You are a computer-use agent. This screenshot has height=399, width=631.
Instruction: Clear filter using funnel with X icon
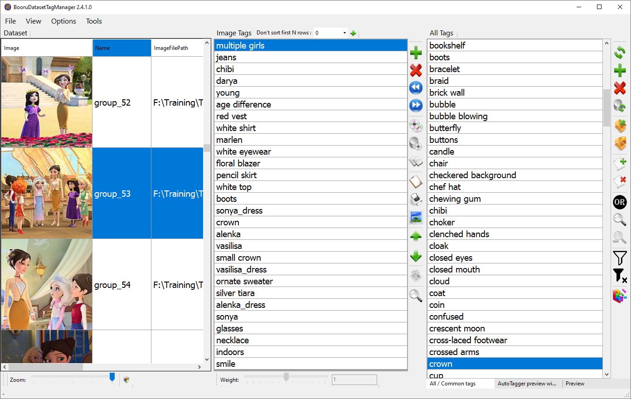tap(620, 275)
